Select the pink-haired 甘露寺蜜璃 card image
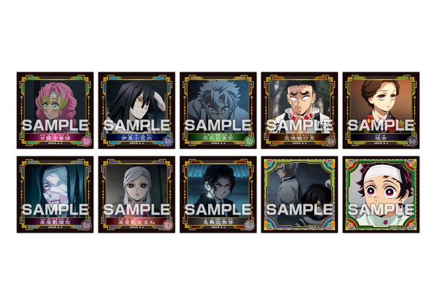This screenshot has width=436, height=305. tap(55, 110)
